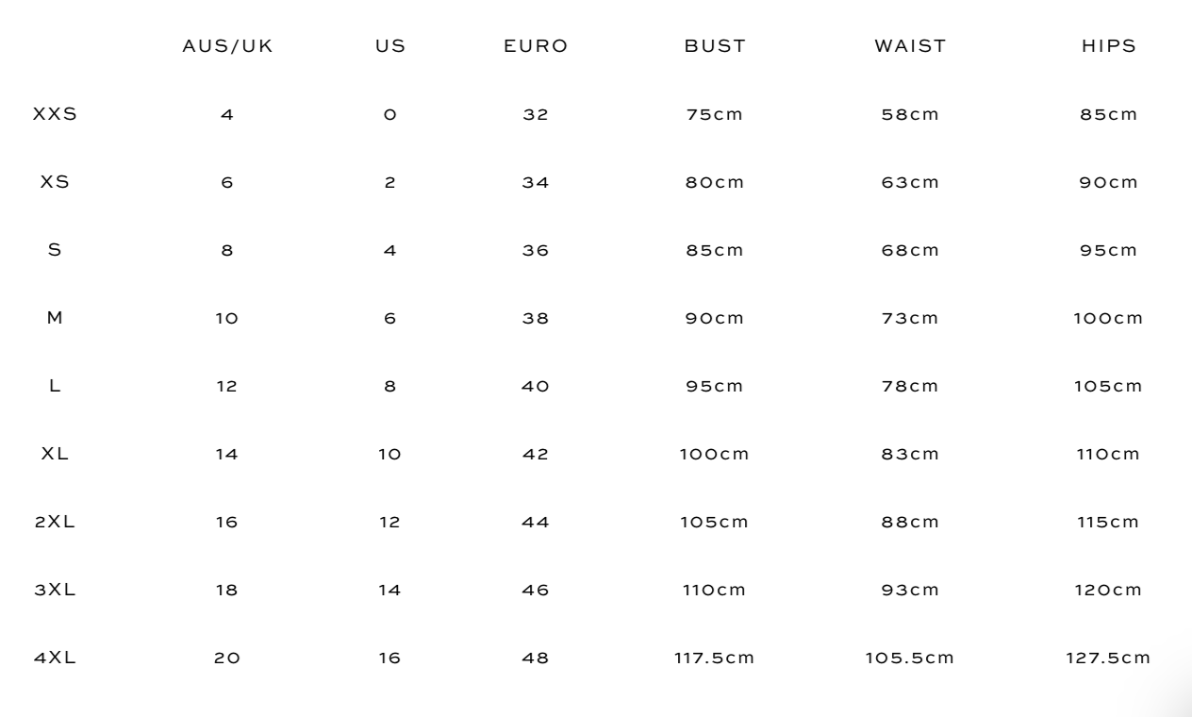Select the EURO column header

click(x=536, y=48)
